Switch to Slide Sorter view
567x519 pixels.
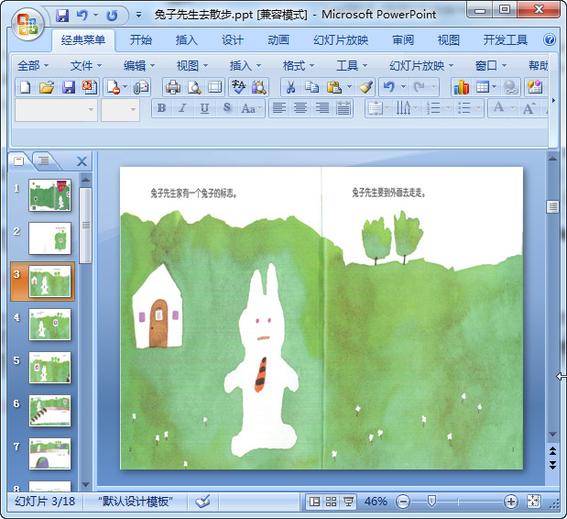pyautogui.click(x=332, y=502)
